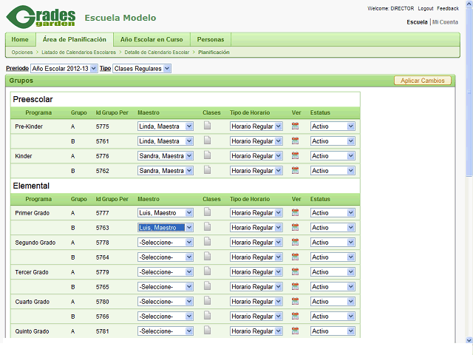Click the Id Grupo Per value 5781
This screenshot has width=473, height=355.
click(102, 331)
